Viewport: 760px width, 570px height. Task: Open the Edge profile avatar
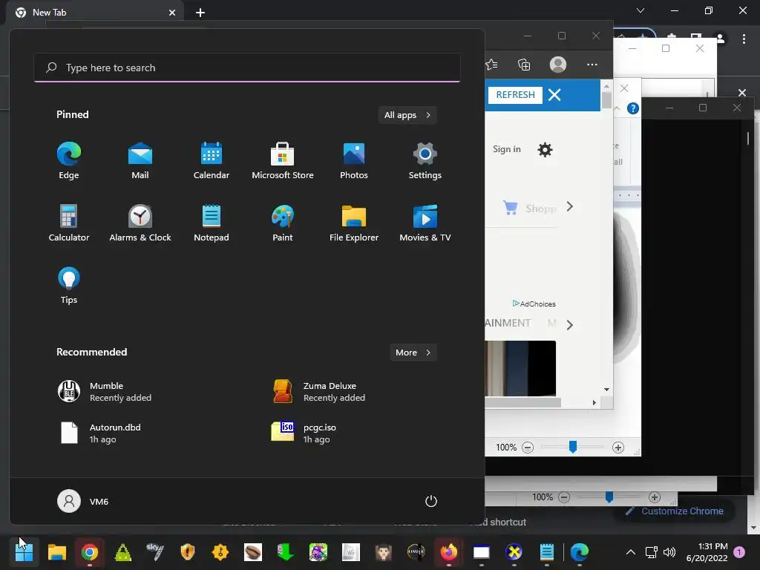(558, 65)
